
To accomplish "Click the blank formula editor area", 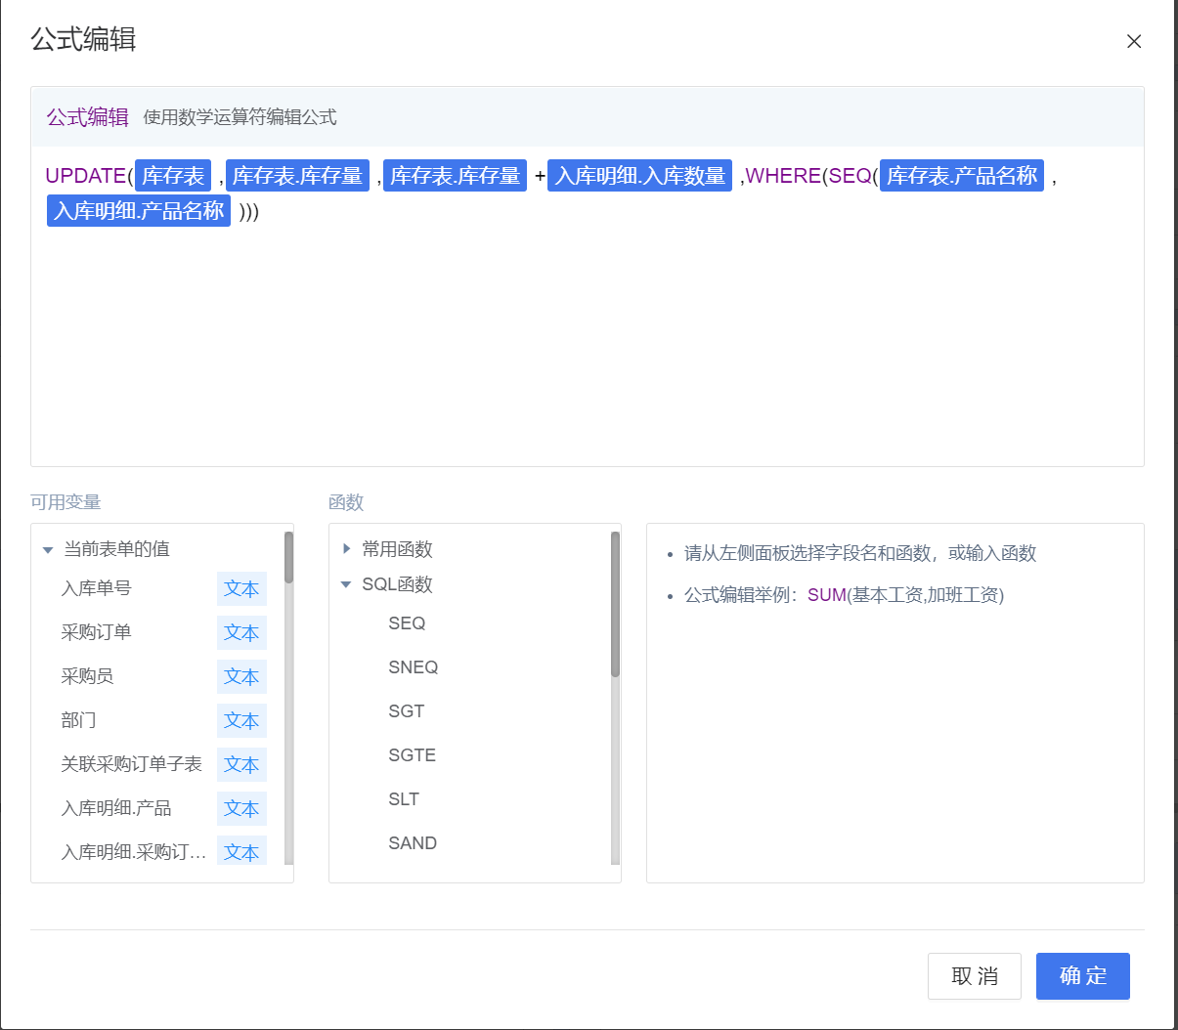I will [587, 342].
